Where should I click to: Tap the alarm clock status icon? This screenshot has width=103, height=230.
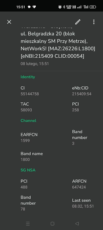click(60, 7)
